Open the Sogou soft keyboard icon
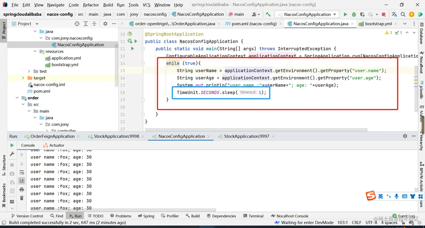 pyautogui.click(x=405, y=196)
